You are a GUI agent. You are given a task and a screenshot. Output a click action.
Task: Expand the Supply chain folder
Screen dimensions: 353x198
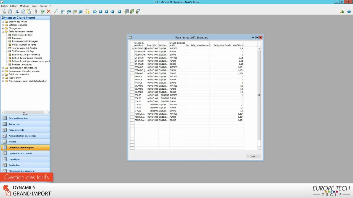pos(3,78)
